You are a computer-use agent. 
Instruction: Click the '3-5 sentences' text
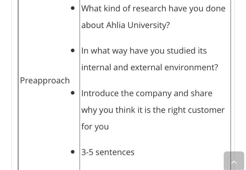pyautogui.click(x=108, y=152)
